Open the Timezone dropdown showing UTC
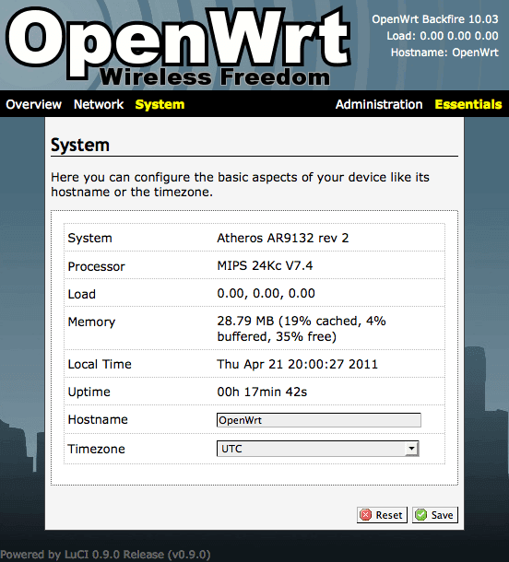The image size is (509, 562). pyautogui.click(x=318, y=449)
